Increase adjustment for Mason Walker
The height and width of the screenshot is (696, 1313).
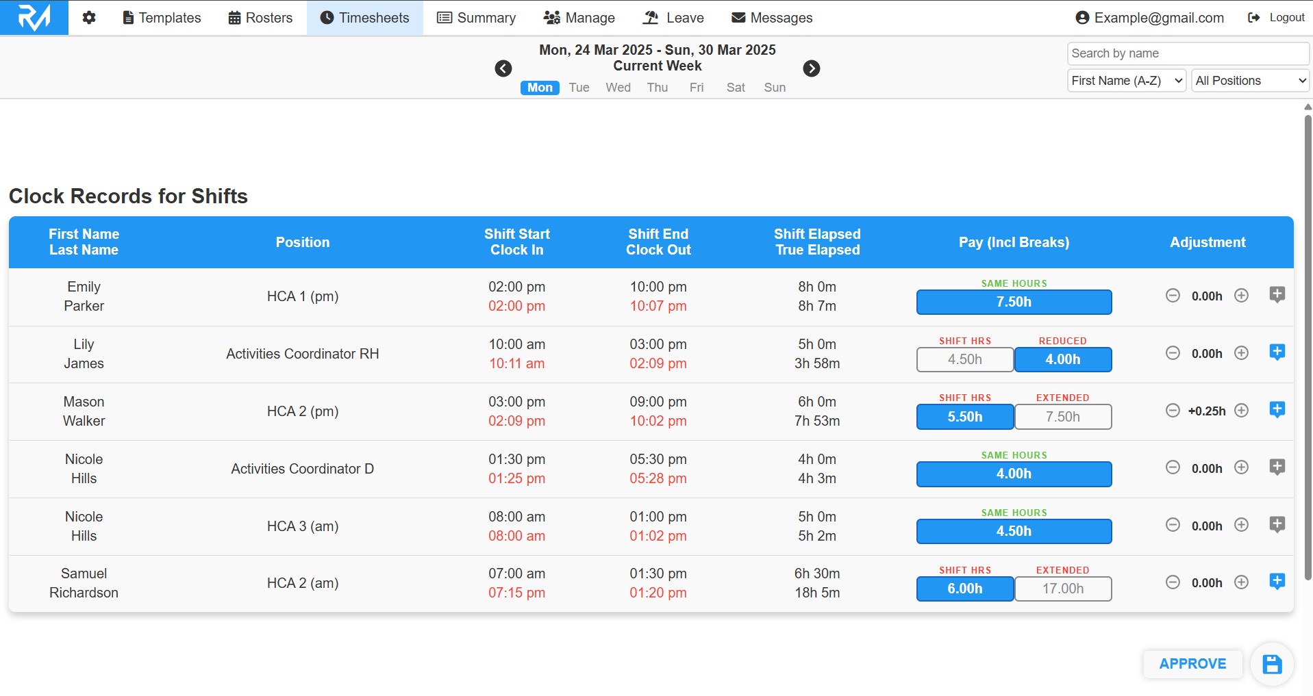[1241, 411]
